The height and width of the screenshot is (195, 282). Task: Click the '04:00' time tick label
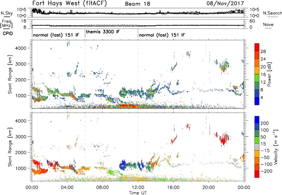point(67,188)
